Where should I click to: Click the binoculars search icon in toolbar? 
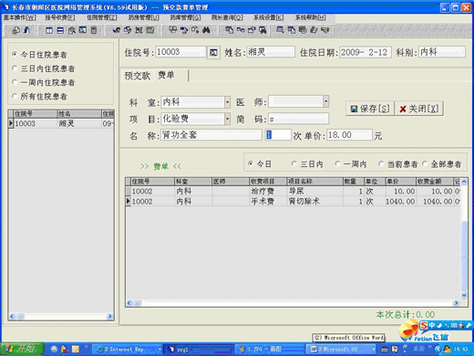coord(206,30)
